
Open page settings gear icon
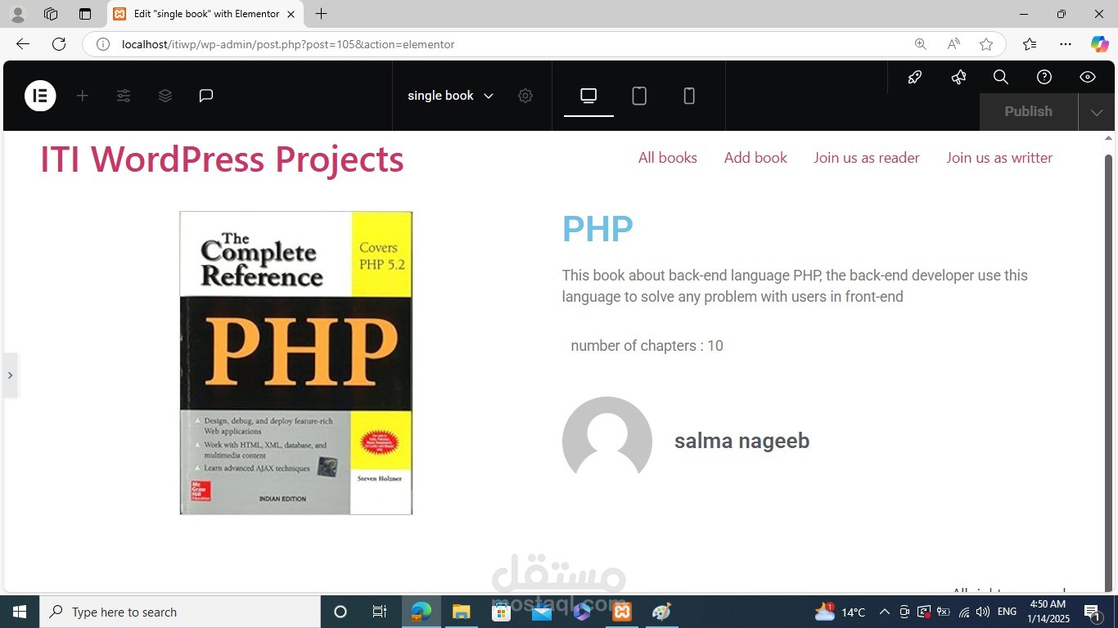tap(525, 96)
